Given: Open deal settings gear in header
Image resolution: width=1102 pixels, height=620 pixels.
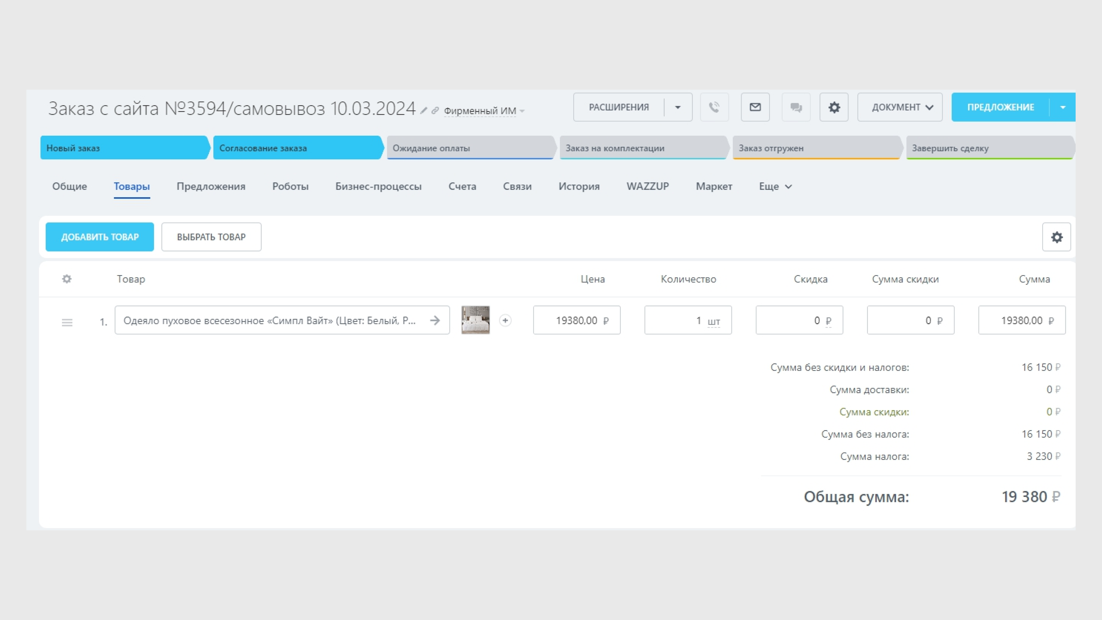Looking at the screenshot, I should [834, 107].
